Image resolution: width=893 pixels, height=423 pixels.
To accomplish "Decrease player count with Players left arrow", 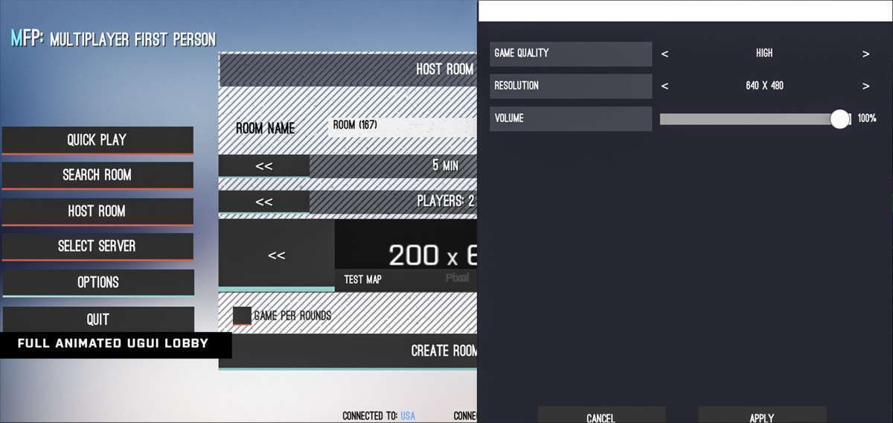I will pyautogui.click(x=263, y=201).
